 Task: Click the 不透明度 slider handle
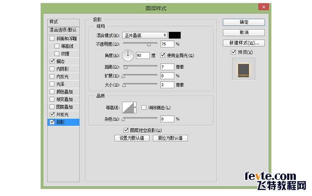pos(149,44)
